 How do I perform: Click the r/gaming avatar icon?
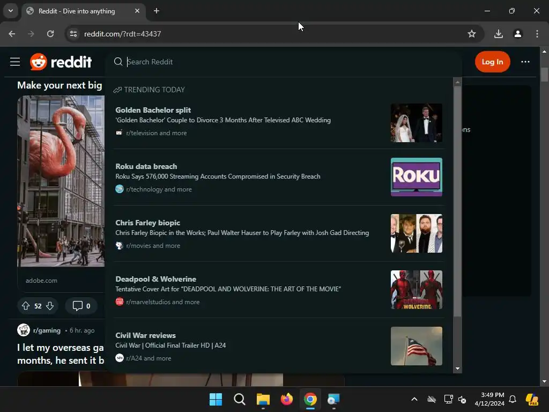coord(24,330)
